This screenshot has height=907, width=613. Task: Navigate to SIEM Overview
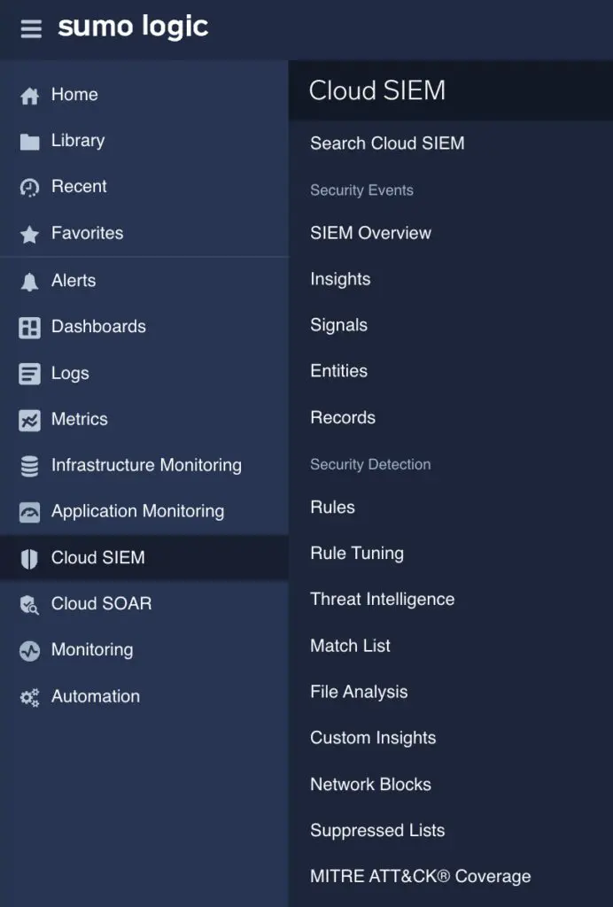370,233
